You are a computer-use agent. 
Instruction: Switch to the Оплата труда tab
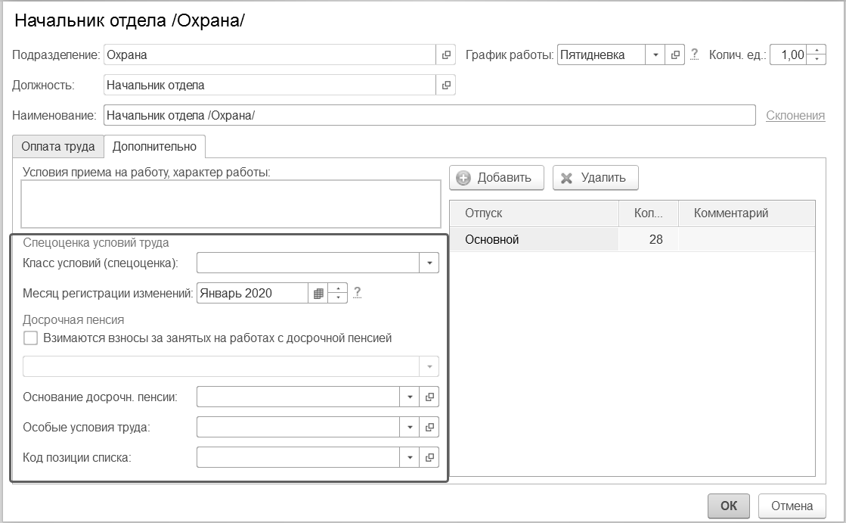coord(58,146)
